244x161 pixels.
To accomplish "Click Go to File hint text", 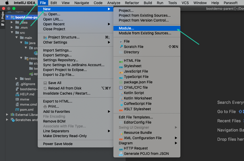I will (227, 112).
